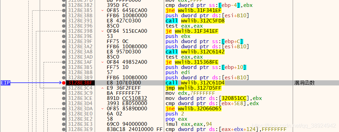Viewport: 339px width, 132px height.
Task: Toggle the red breakpoint dot at 3128E3BF
Action: (64, 83)
